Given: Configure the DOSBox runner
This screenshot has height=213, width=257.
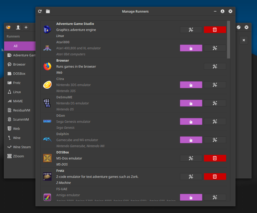Looking at the screenshot, I should click(191, 158).
